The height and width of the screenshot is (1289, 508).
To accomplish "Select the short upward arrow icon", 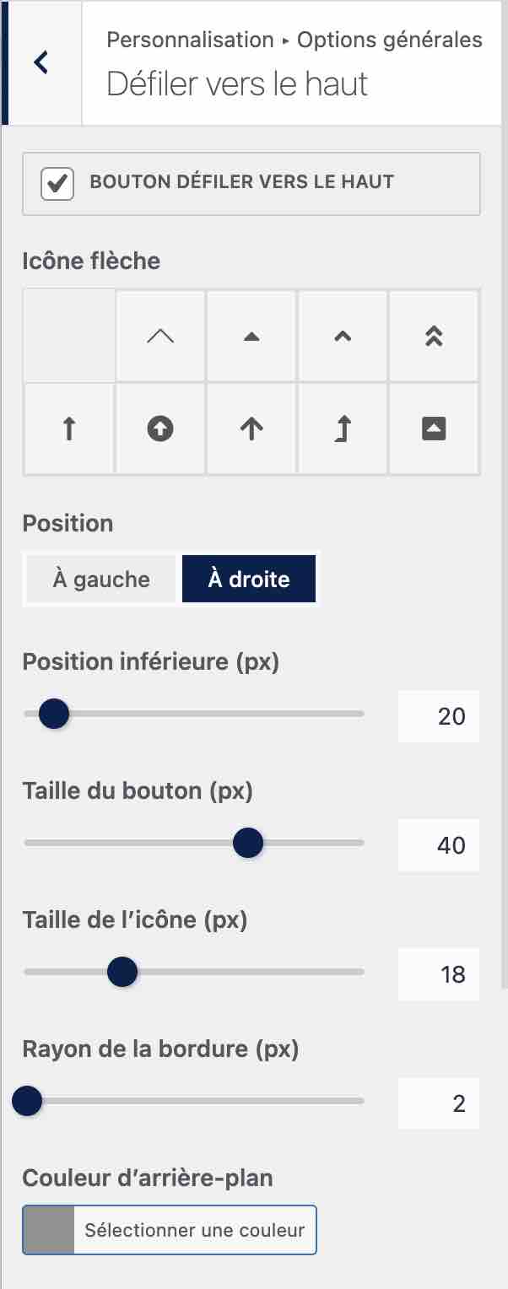I will [x=68, y=428].
